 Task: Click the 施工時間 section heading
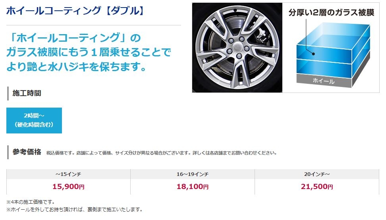27,93
